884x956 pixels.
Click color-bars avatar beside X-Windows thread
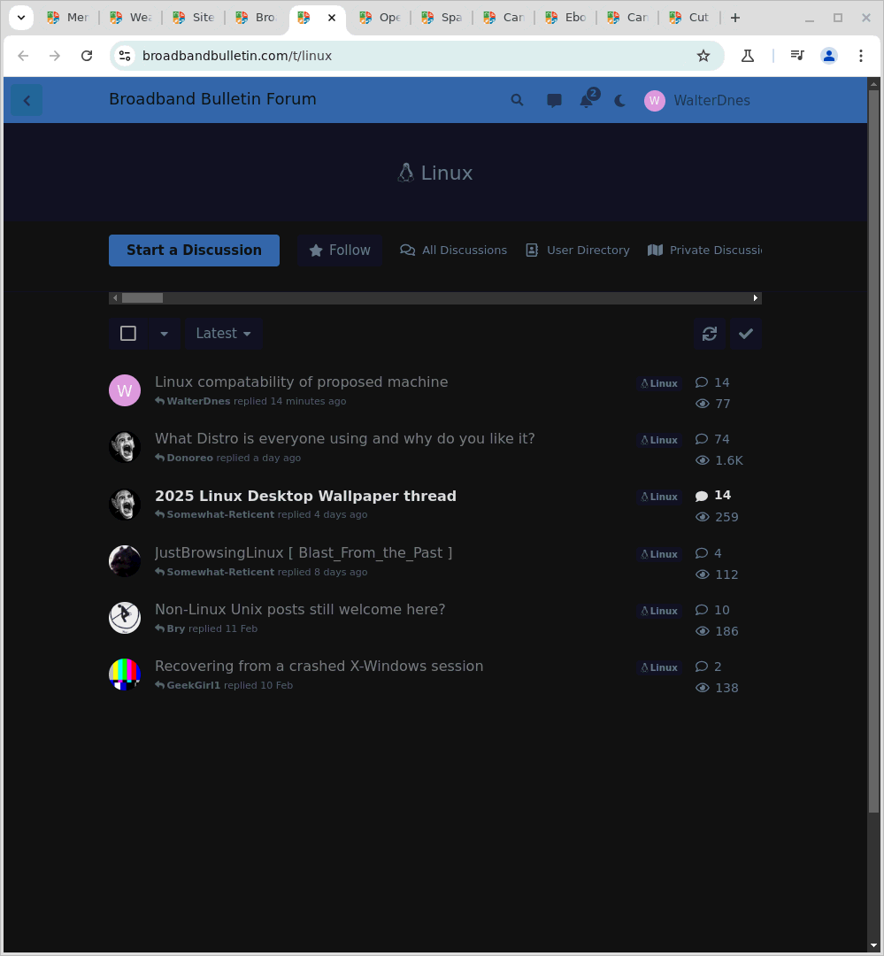pyautogui.click(x=125, y=675)
